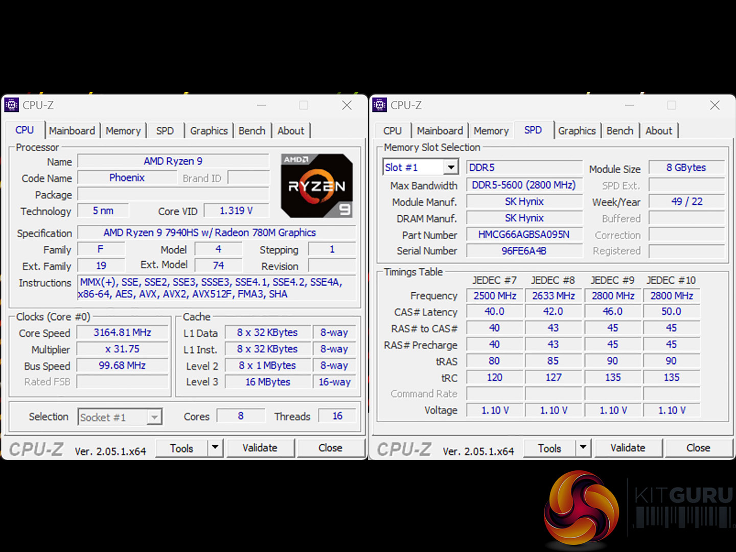The width and height of the screenshot is (736, 552).
Task: Click the JEDEC #8 tRAS value "85"
Action: click(554, 361)
